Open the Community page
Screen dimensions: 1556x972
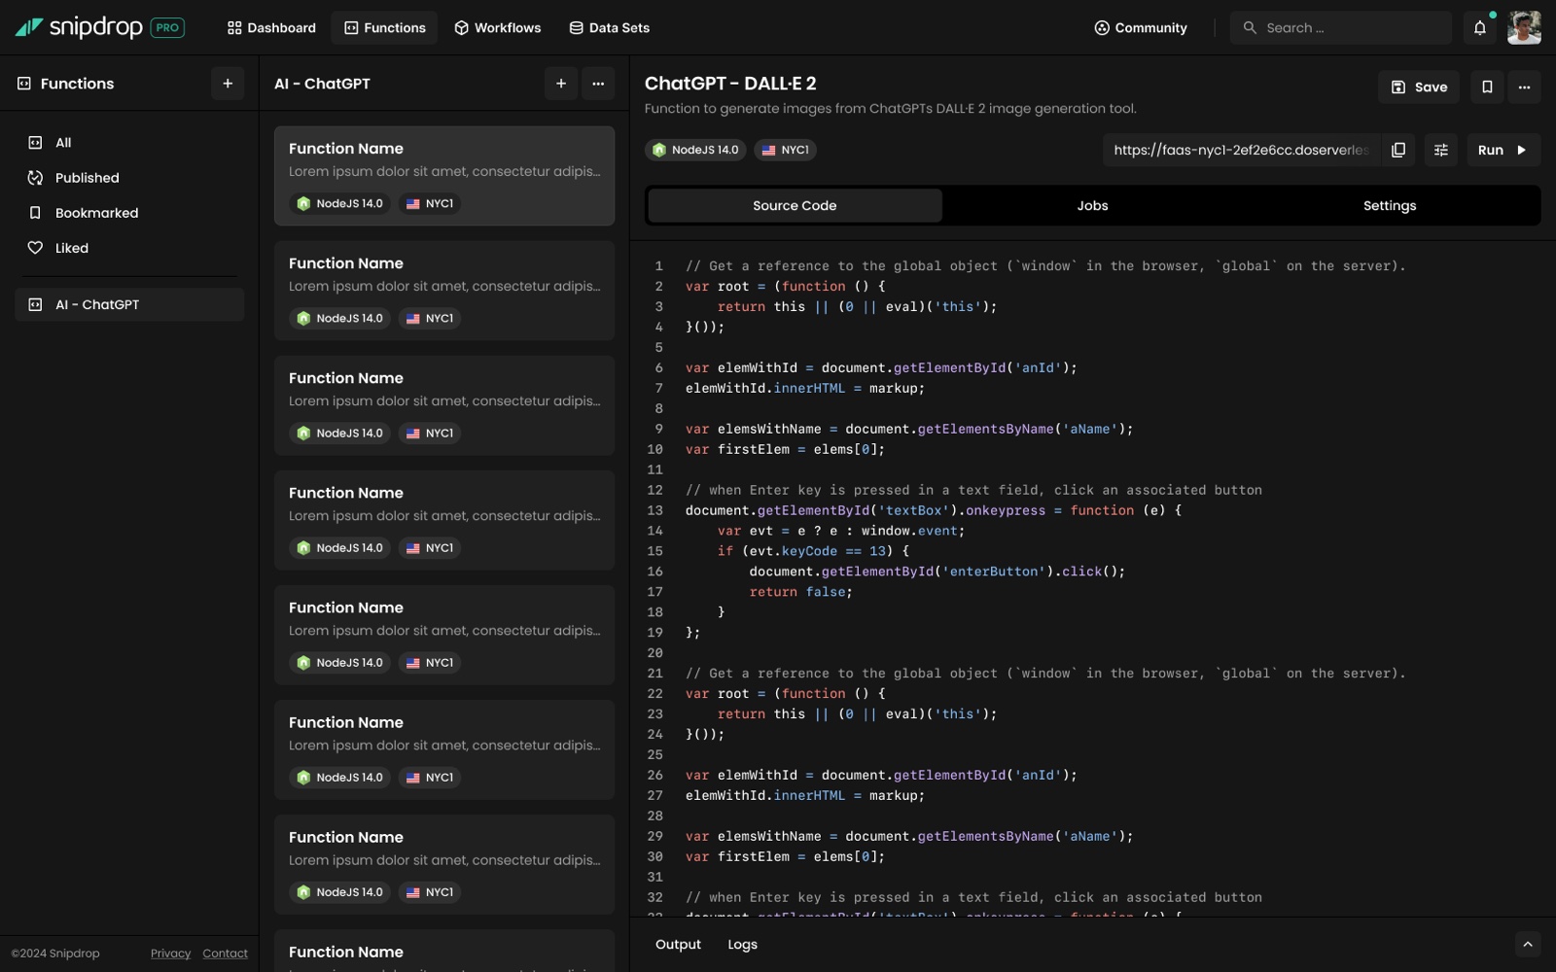tap(1141, 28)
